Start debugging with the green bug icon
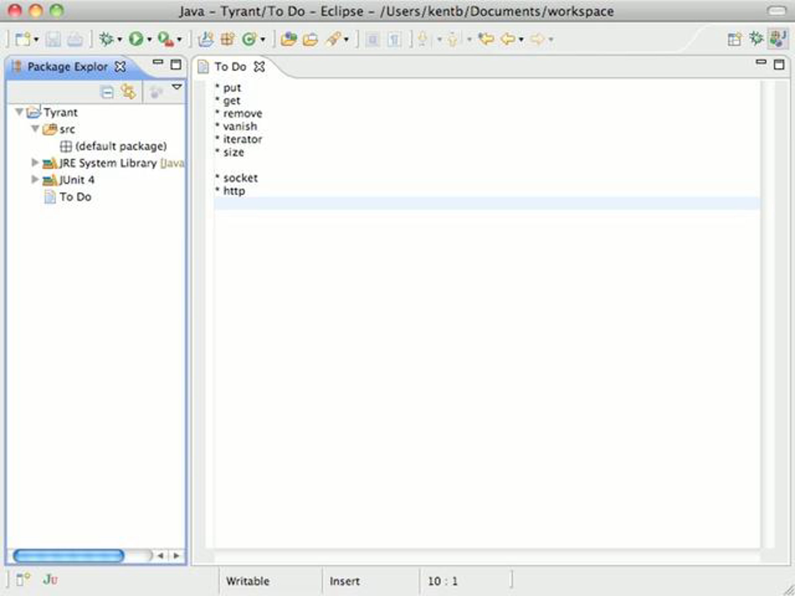The image size is (795, 596). (106, 39)
